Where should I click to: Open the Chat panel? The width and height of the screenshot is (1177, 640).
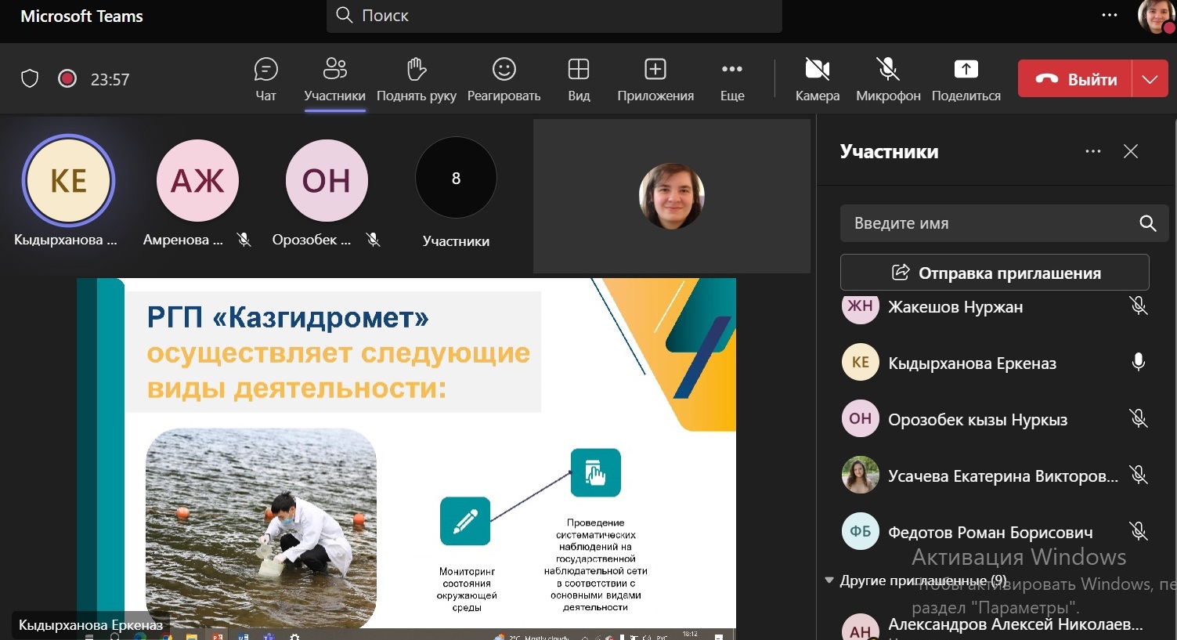click(x=265, y=79)
